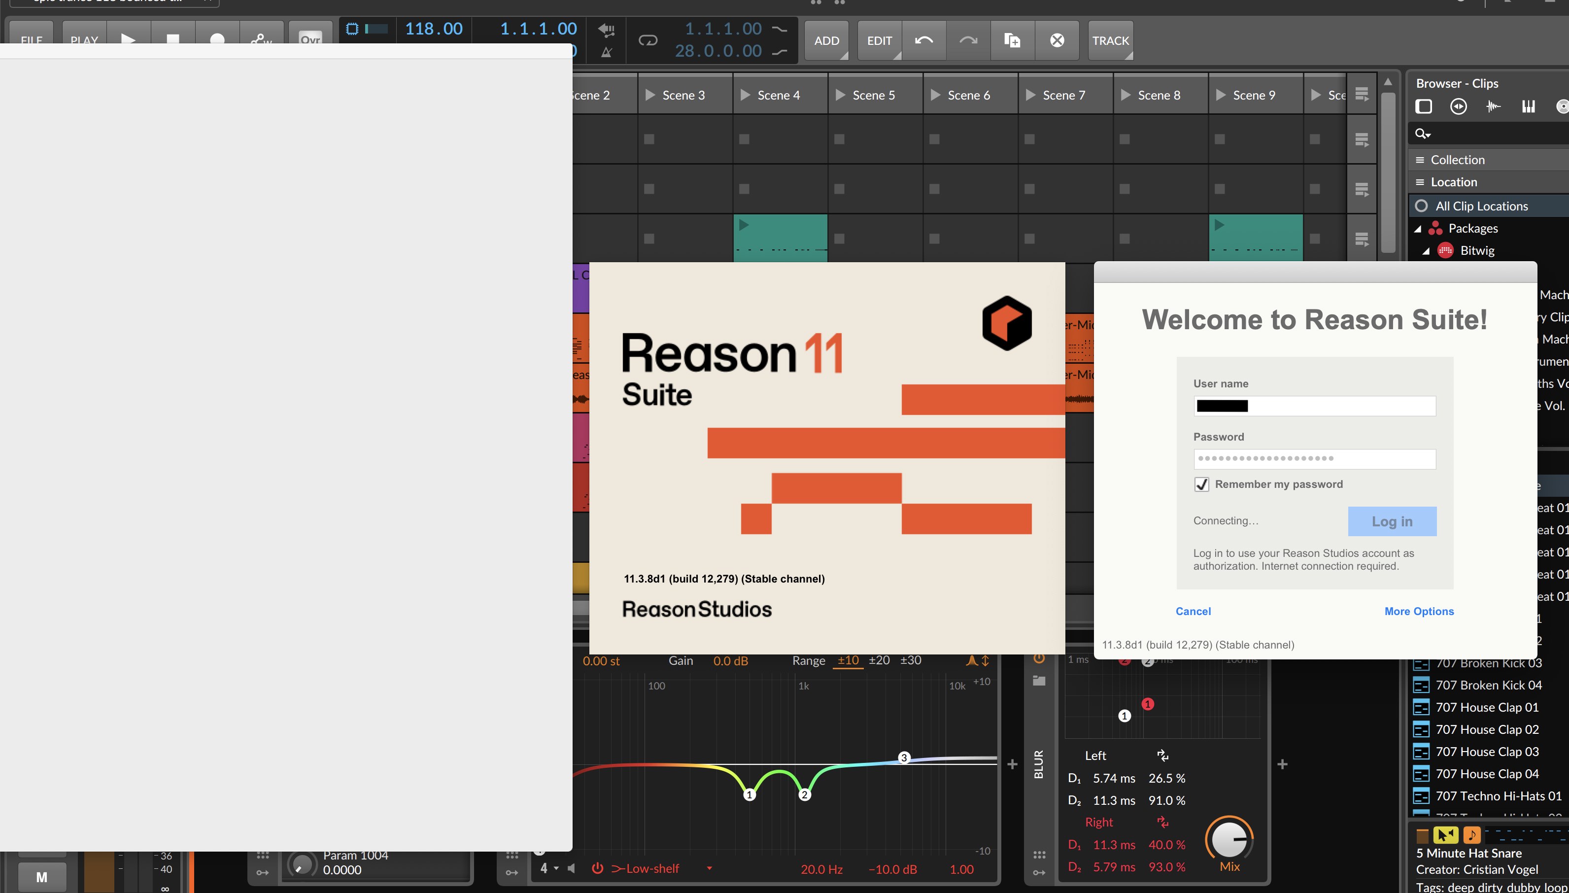The image size is (1569, 893).
Task: Play the teal clip in Scene 4 column
Action: (744, 225)
